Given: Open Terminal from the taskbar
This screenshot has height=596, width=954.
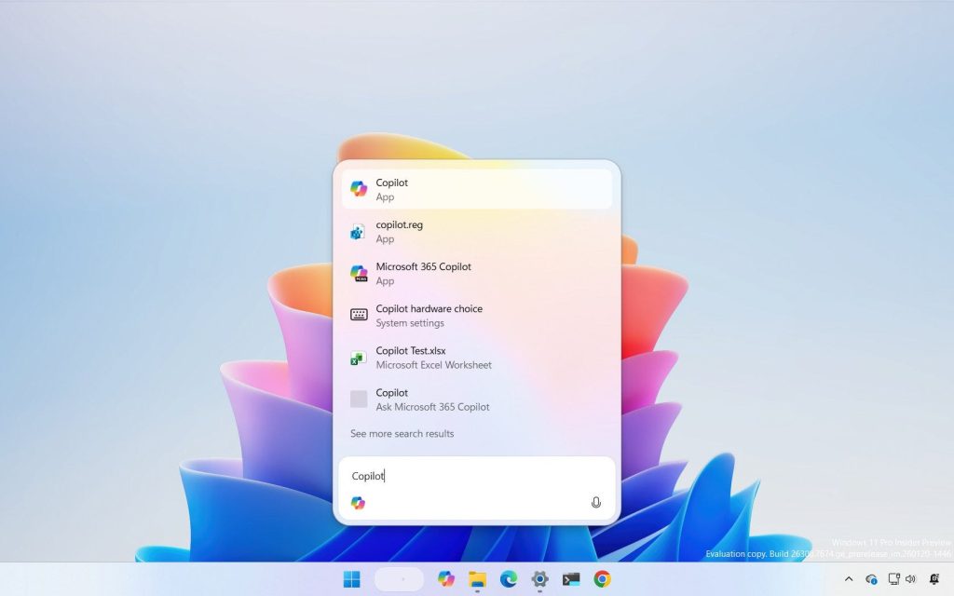Looking at the screenshot, I should [x=571, y=579].
